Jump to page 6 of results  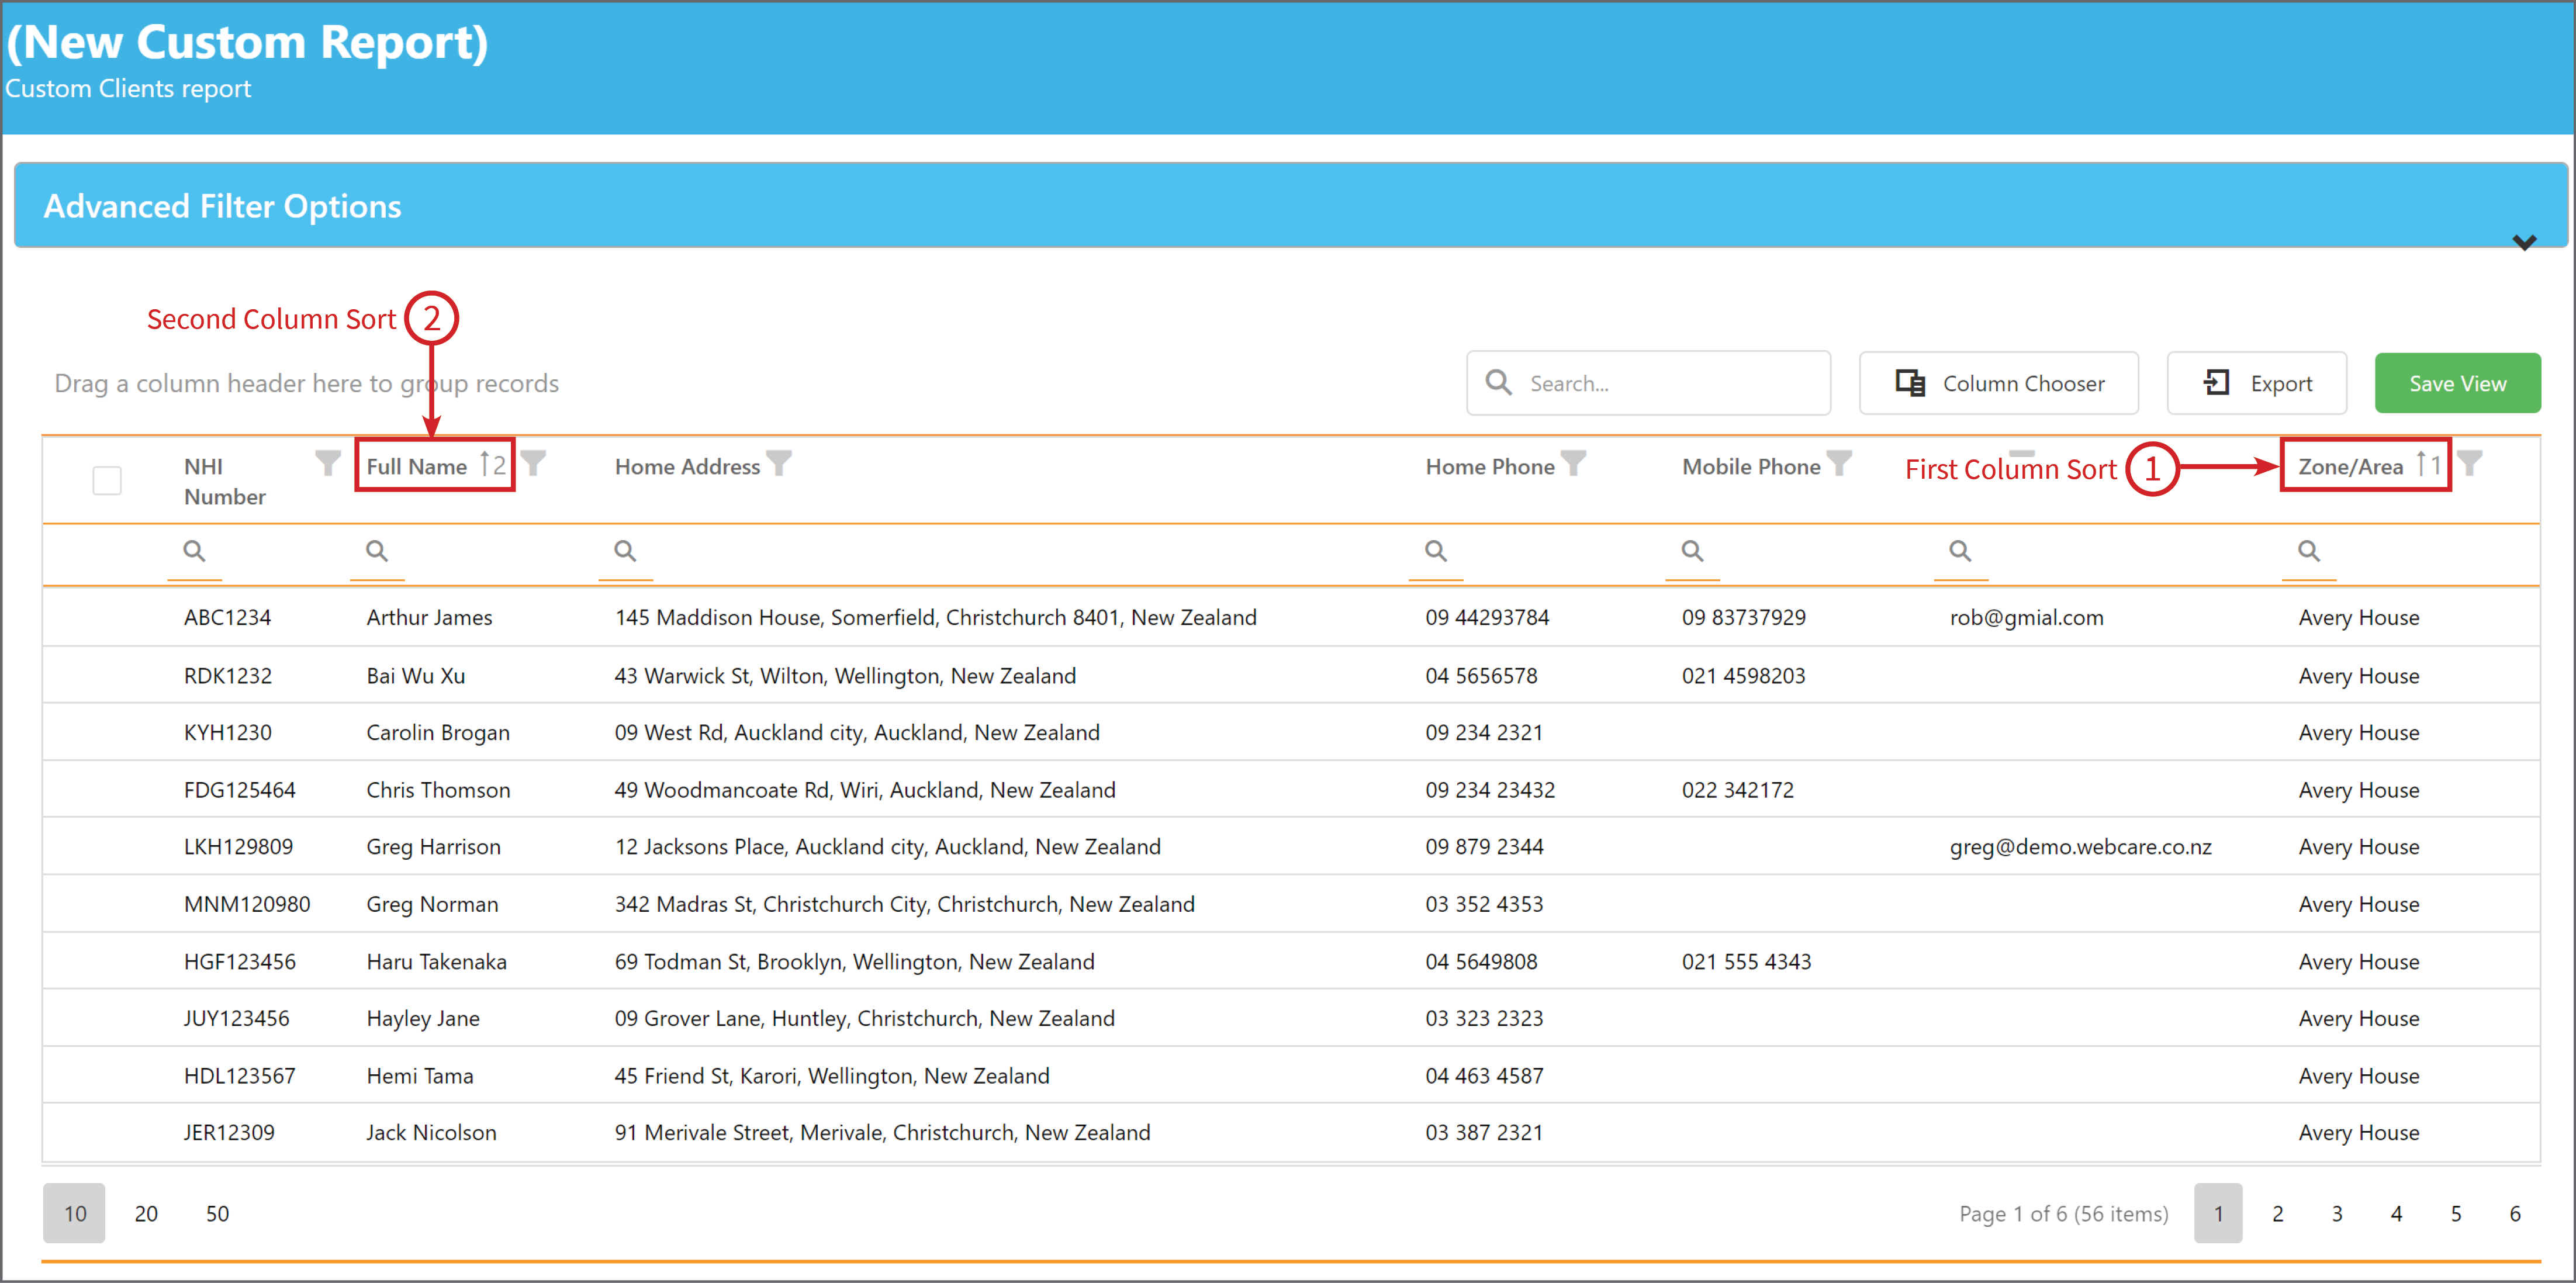2515,1213
